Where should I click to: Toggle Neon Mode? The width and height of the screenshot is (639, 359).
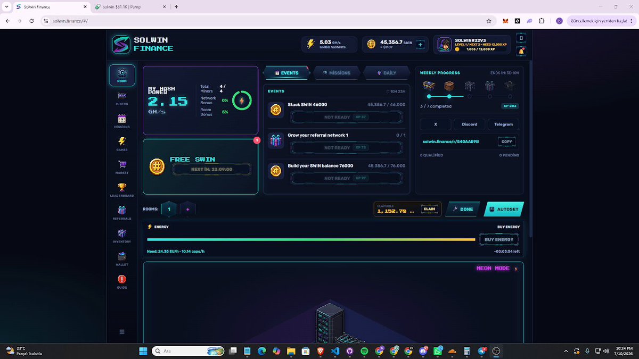pyautogui.click(x=497, y=269)
